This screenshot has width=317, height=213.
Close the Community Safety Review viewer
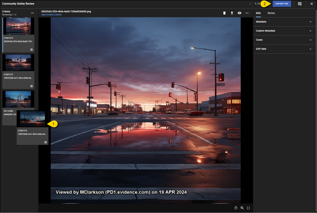pos(311,4)
